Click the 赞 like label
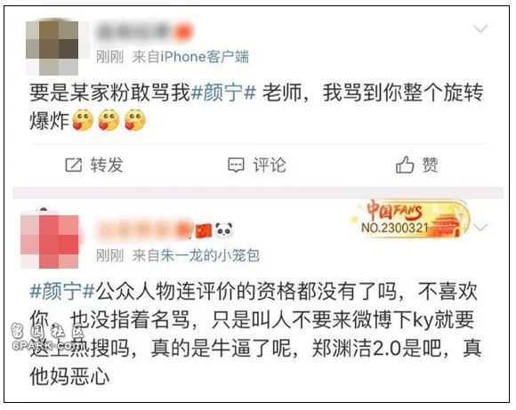Viewport: 516px width, 410px height. pyautogui.click(x=430, y=165)
